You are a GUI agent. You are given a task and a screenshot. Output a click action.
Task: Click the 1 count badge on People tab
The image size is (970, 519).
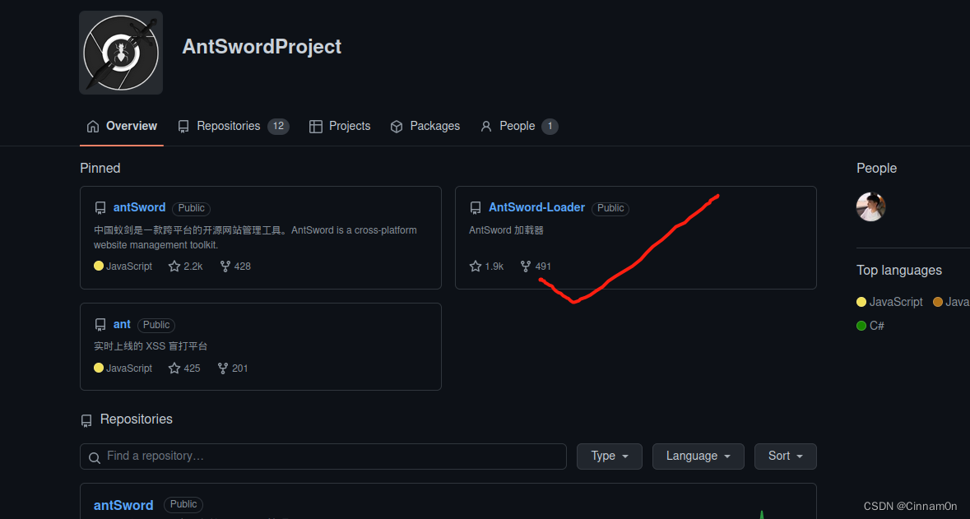click(550, 126)
